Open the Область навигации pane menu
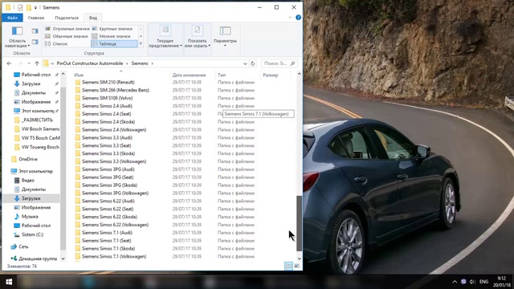The height and width of the screenshot is (289, 514). (x=17, y=37)
